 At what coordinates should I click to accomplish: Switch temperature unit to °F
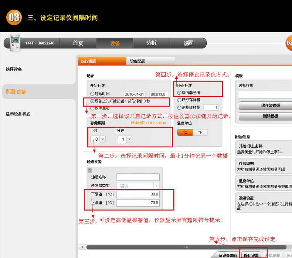pyautogui.click(x=200, y=133)
